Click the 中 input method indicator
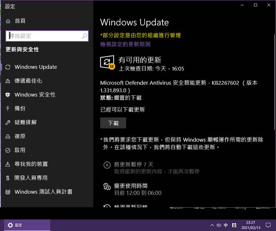 [x=226, y=225]
